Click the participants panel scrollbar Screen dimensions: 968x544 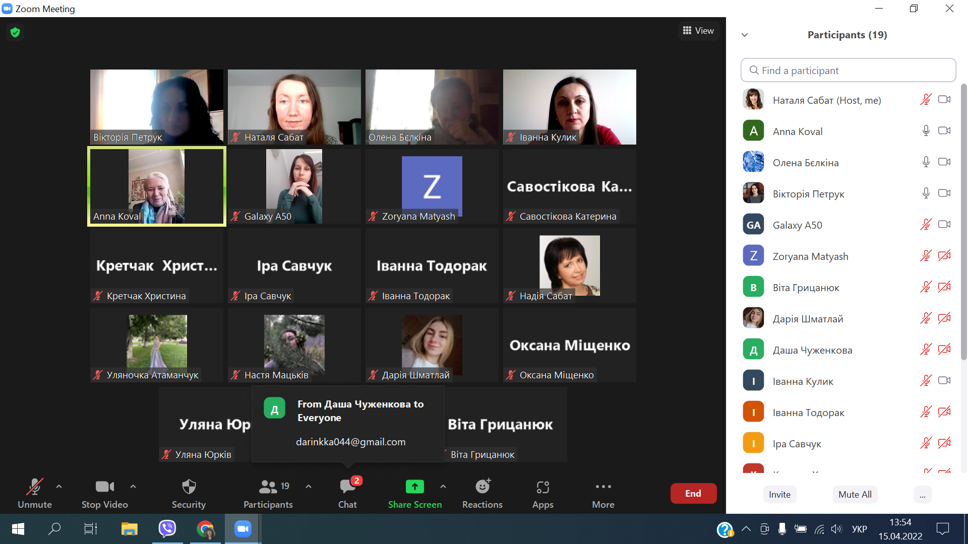tap(963, 222)
